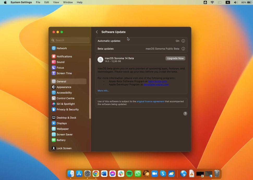
Task: Open the Beta updates channel selector
Action: [x=162, y=49]
